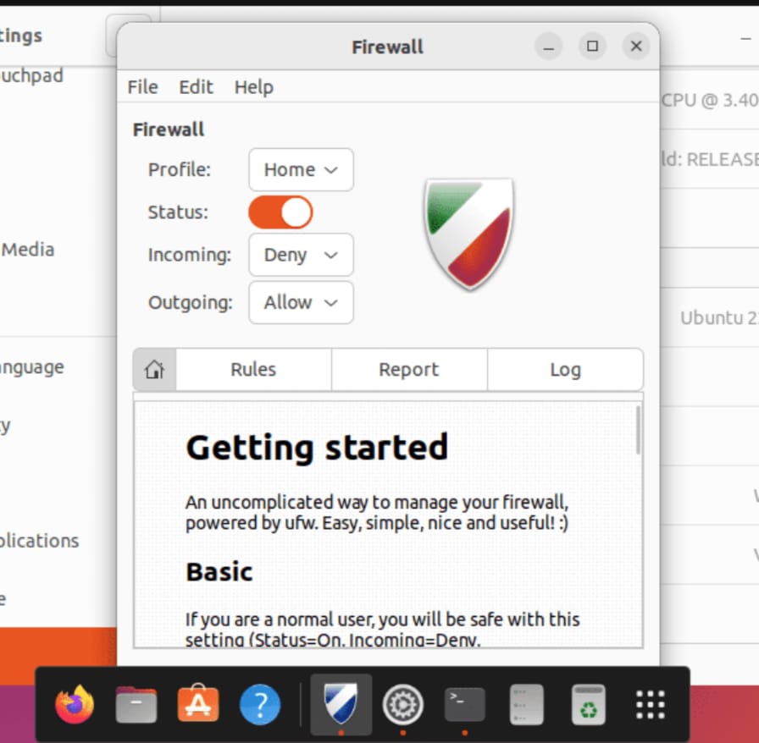
Task: Open the Help menu in menu bar
Action: [x=253, y=87]
